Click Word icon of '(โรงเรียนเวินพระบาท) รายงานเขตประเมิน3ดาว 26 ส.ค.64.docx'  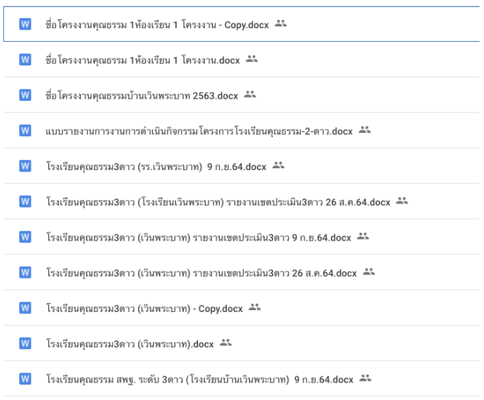tap(25, 201)
